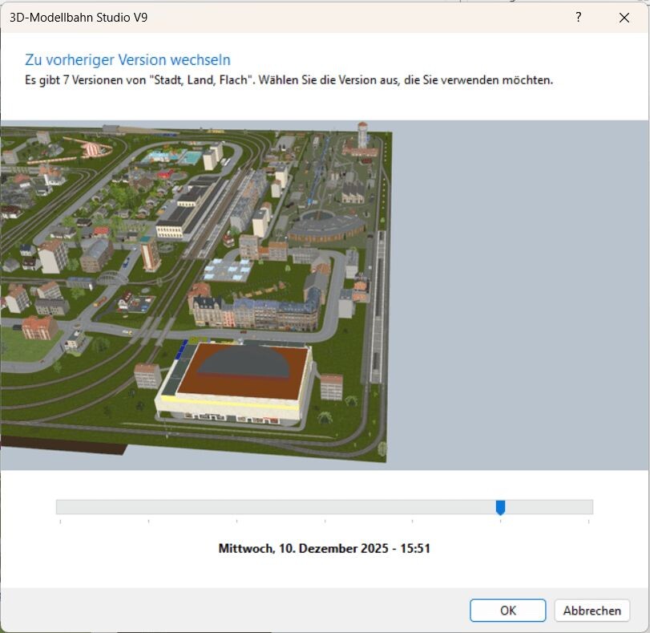The width and height of the screenshot is (650, 633).
Task: Click the blue version slider thumb
Action: click(x=500, y=507)
